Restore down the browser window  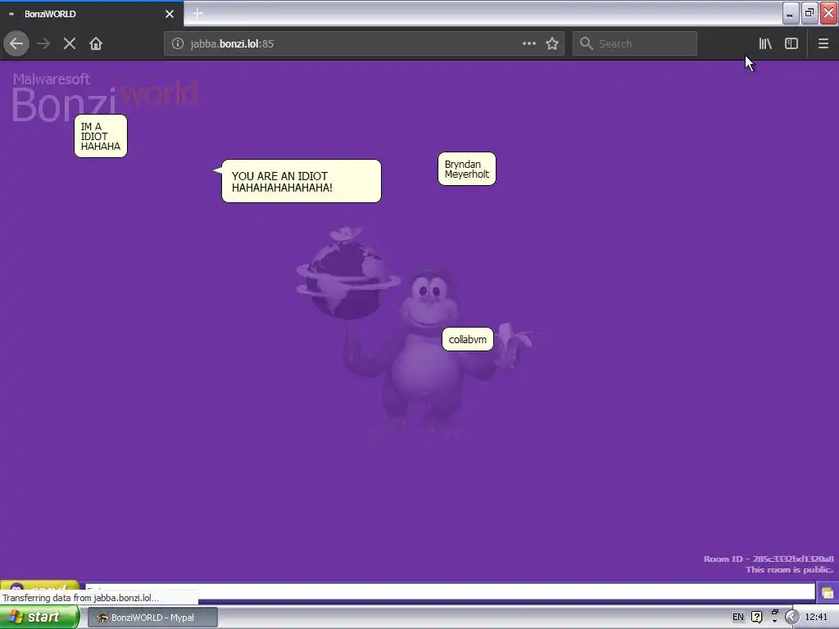pos(810,13)
